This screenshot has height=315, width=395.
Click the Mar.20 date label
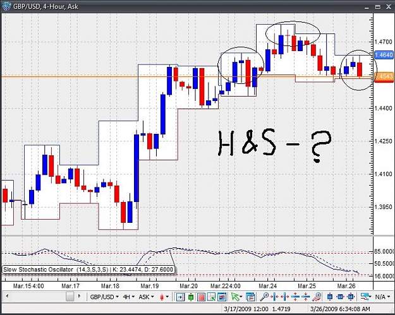(x=189, y=286)
